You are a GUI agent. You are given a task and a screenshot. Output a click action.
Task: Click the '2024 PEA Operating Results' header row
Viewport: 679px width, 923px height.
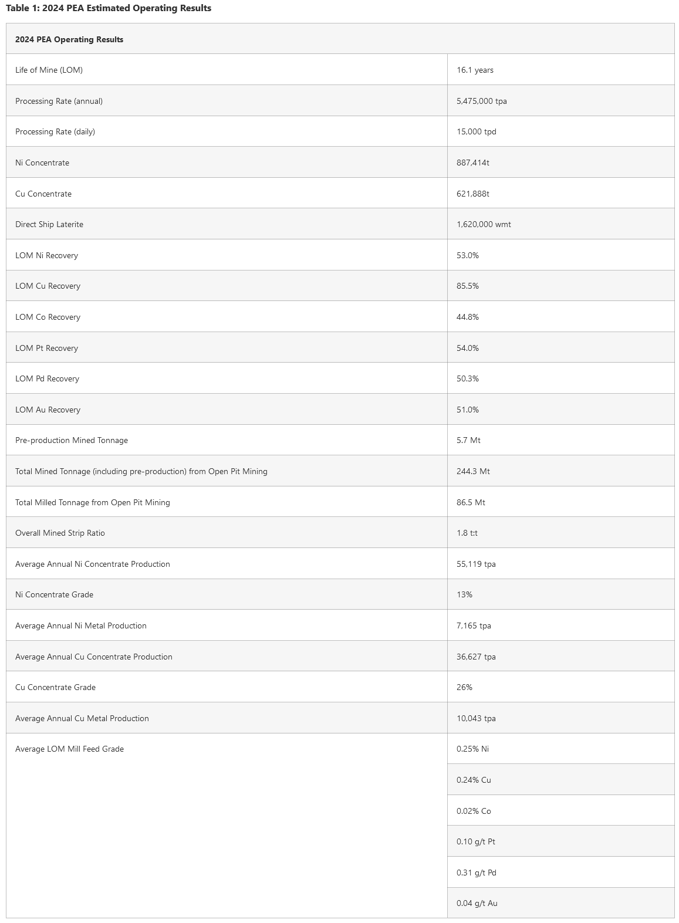[x=69, y=39]
